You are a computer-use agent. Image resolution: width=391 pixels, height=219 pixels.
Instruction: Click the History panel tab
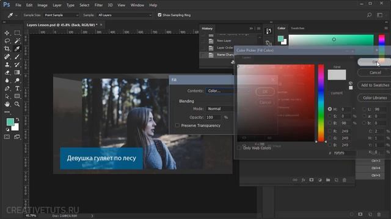pyautogui.click(x=207, y=29)
